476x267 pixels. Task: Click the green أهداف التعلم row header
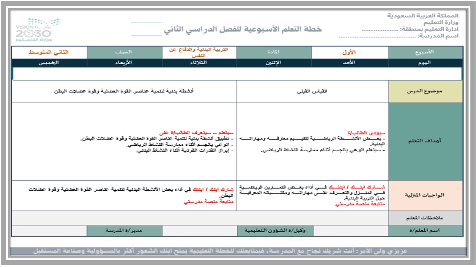[425, 141]
